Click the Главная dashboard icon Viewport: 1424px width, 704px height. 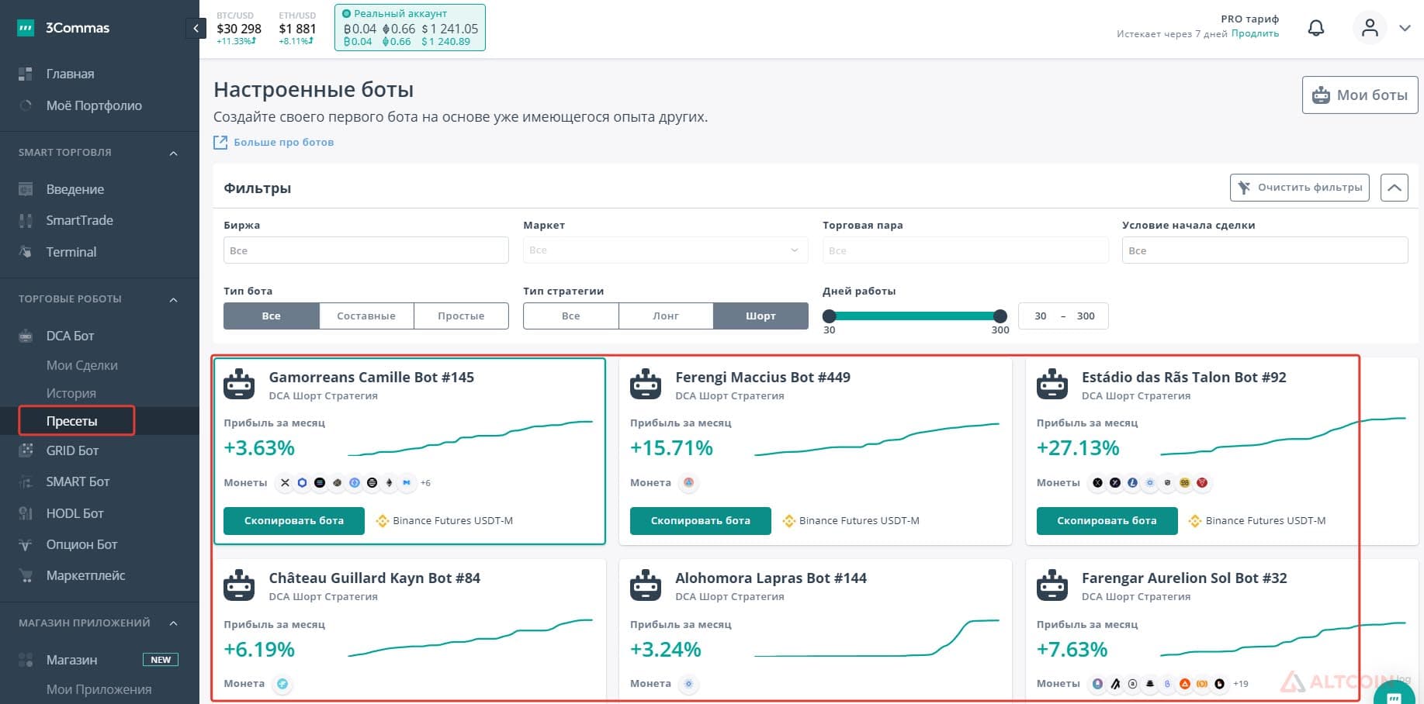point(26,74)
